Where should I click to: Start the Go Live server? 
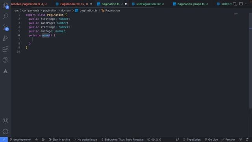click(211, 140)
